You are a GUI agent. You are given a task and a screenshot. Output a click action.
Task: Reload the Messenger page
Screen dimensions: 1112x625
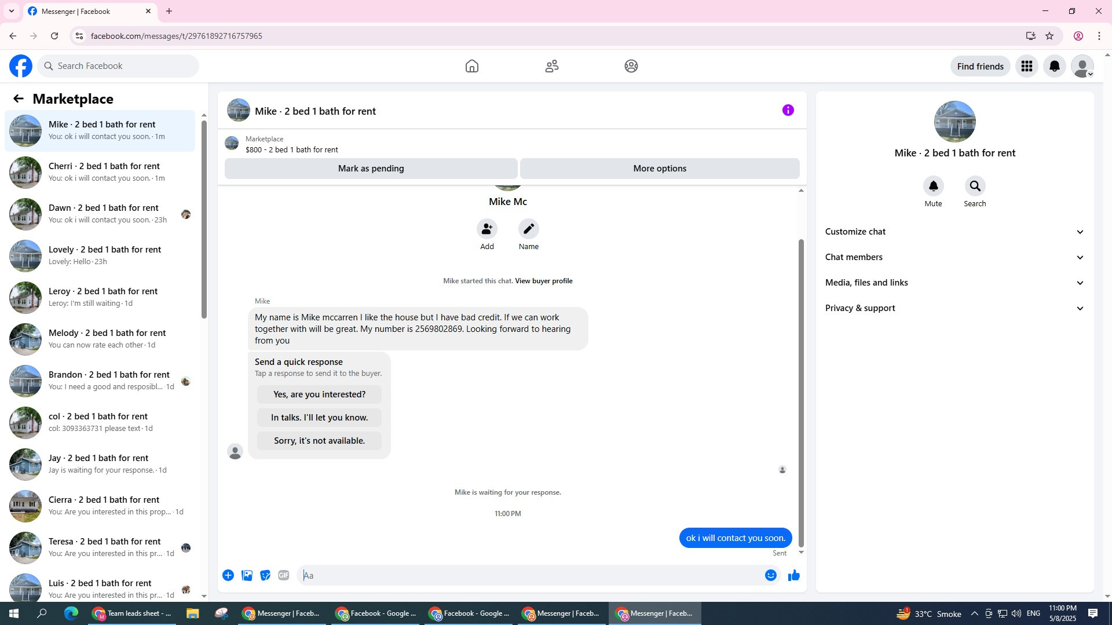pyautogui.click(x=54, y=36)
